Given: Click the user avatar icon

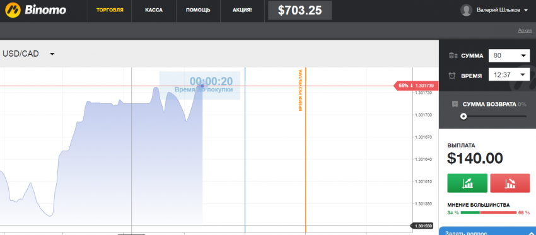Looking at the screenshot, I should point(466,10).
